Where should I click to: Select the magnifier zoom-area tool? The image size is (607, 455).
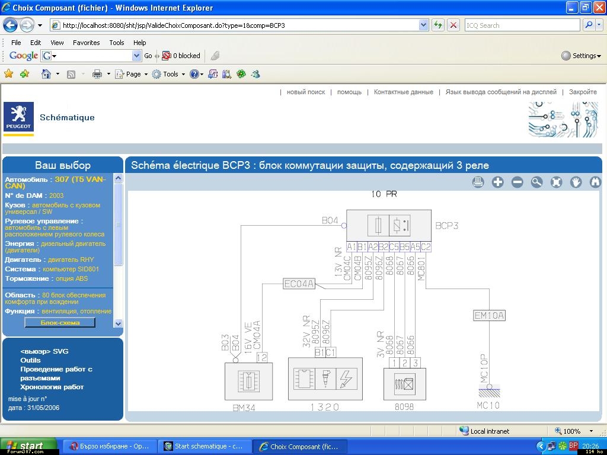536,182
